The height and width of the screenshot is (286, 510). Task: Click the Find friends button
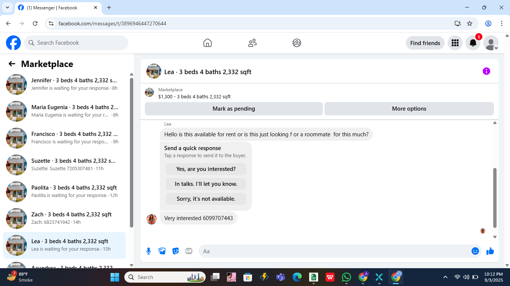tap(425, 43)
